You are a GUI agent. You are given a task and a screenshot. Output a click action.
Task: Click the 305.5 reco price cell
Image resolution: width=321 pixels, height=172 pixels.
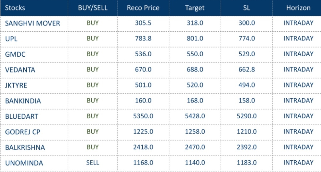(143, 23)
